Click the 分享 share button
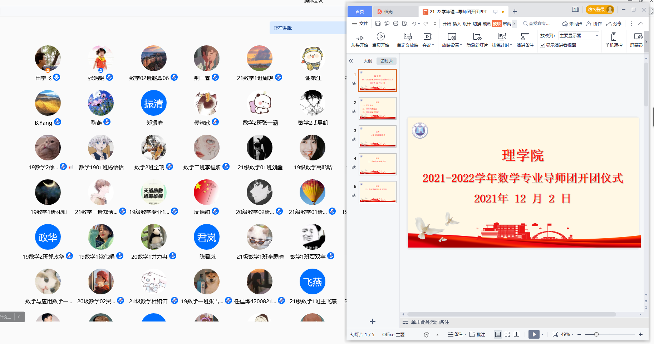 (614, 24)
